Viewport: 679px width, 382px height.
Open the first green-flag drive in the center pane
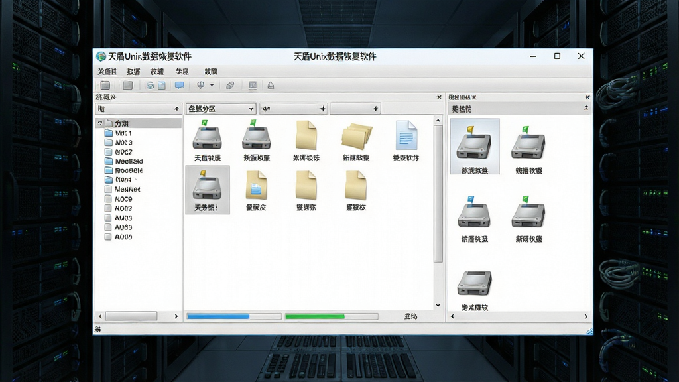(x=208, y=135)
